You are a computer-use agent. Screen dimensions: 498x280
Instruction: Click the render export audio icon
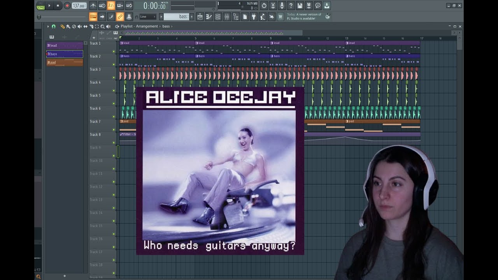[x=309, y=5]
